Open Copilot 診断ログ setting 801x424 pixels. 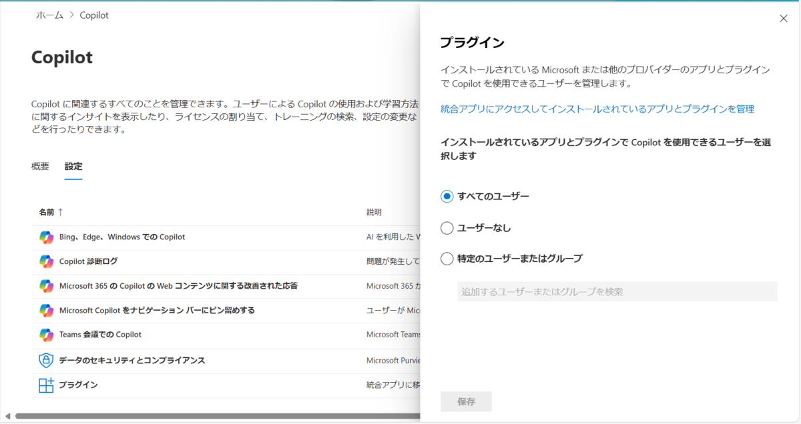tap(89, 261)
